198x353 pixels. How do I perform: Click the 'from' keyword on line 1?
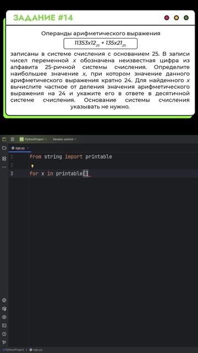pos(35,157)
